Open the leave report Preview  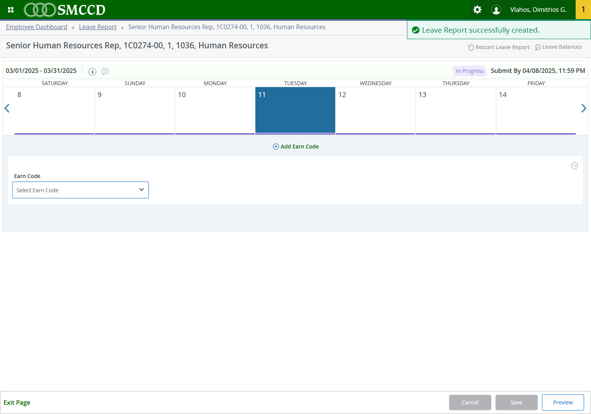[x=563, y=402]
